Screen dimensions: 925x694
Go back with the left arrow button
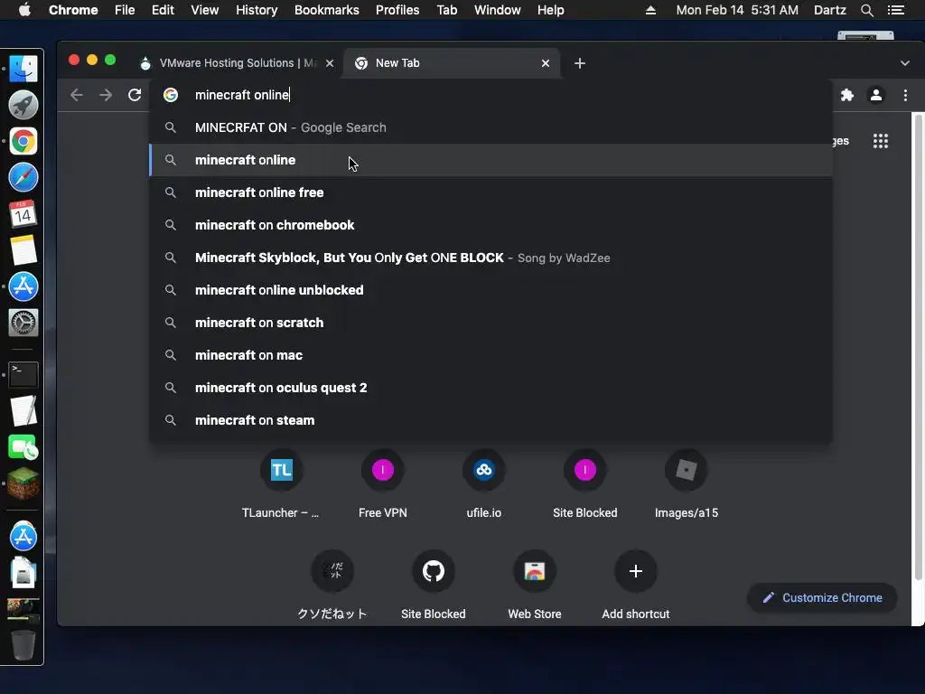77,95
